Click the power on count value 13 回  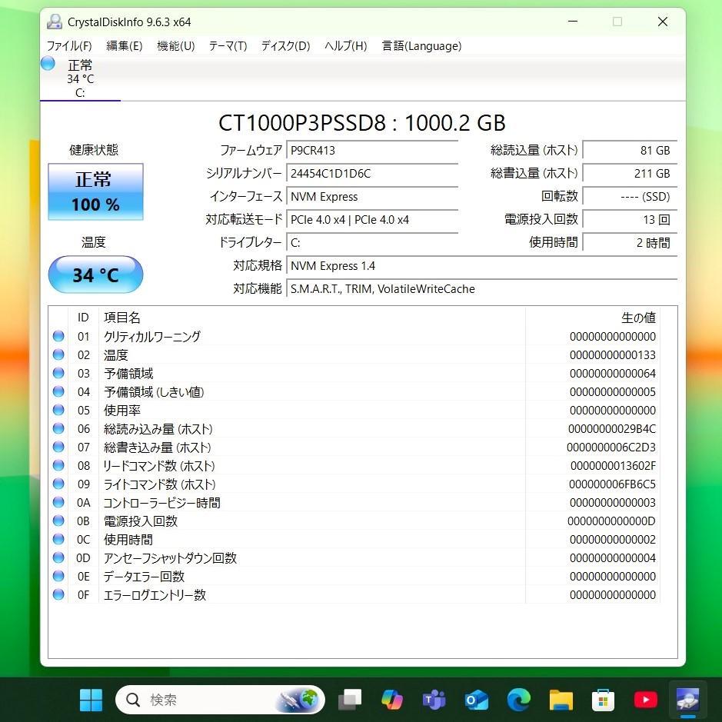click(630, 220)
